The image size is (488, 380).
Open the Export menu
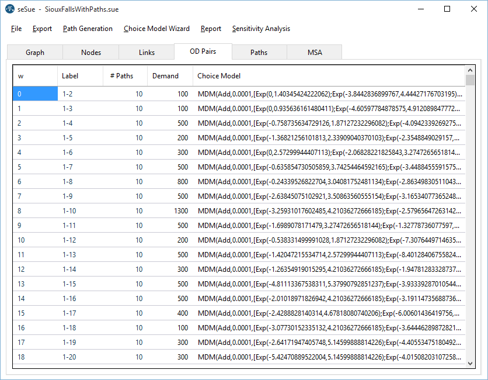pyautogui.click(x=42, y=29)
